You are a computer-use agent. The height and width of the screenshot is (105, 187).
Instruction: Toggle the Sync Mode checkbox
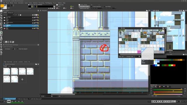point(105,7)
